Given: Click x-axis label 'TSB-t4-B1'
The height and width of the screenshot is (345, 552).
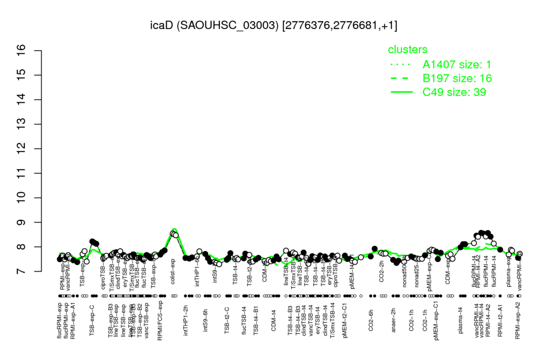Looking at the screenshot, I should [257, 320].
